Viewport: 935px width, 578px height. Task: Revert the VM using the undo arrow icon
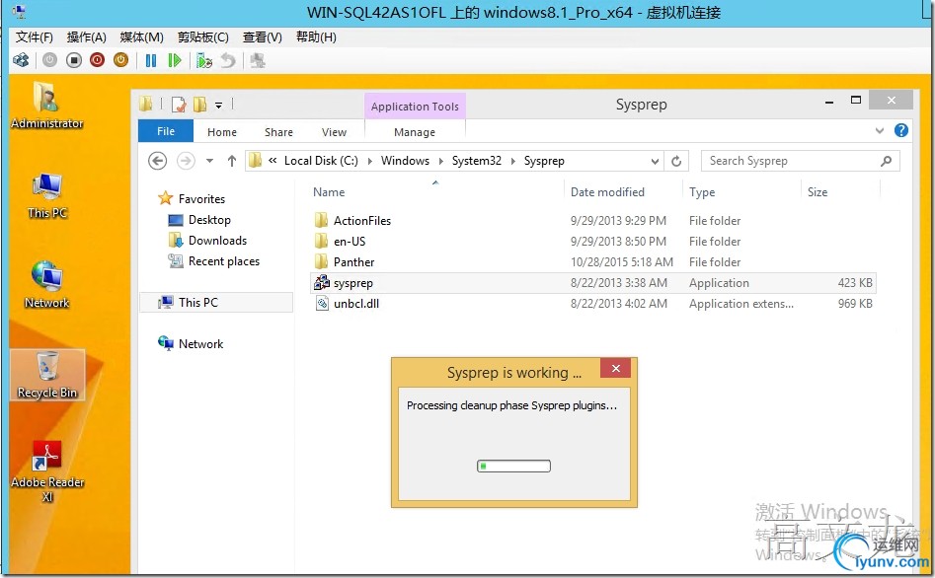[x=228, y=60]
